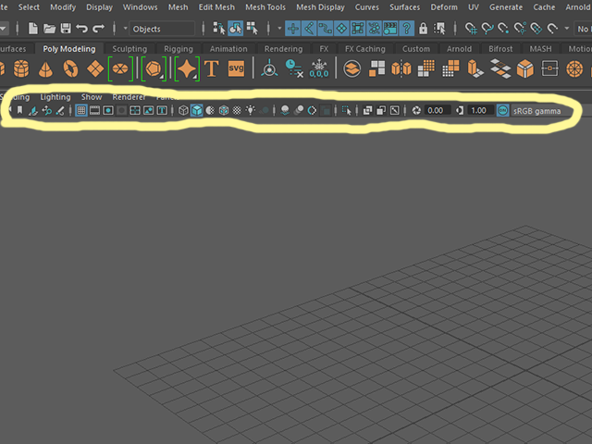Click the camera bookmark icon in panel toolbar

[x=19, y=110]
